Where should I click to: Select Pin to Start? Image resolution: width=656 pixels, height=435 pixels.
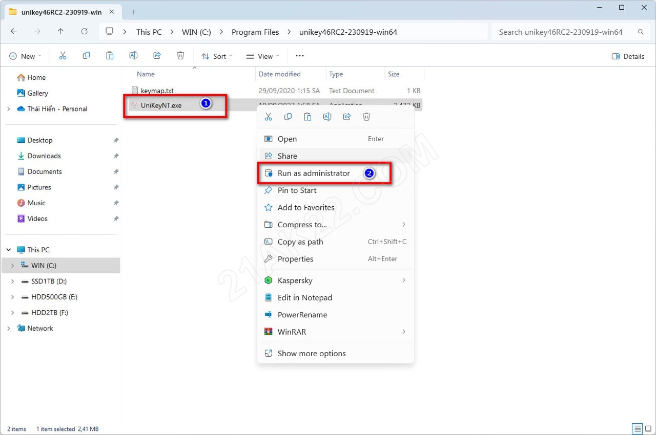coord(335,190)
